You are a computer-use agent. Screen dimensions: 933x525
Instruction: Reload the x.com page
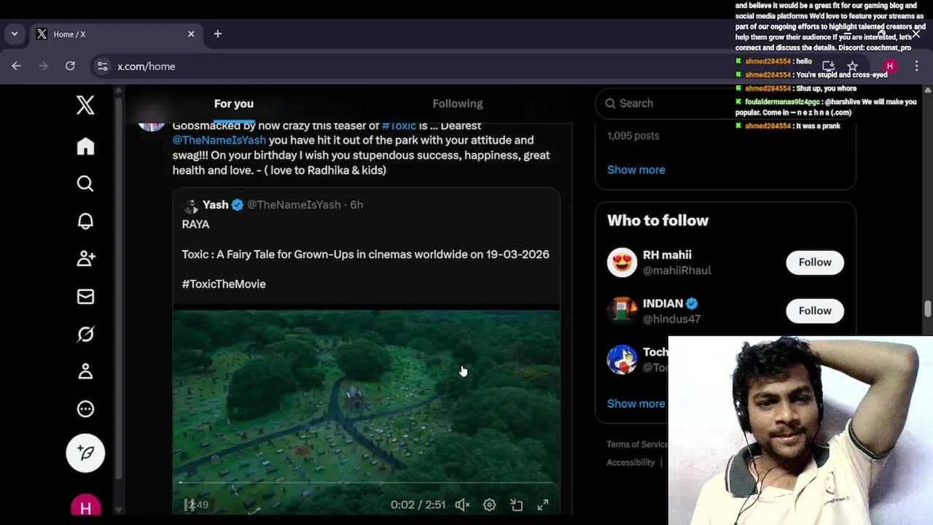(x=70, y=66)
